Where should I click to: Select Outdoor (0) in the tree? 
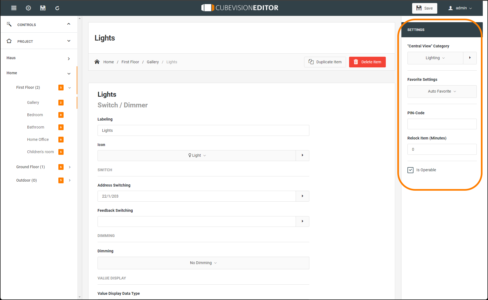[26, 180]
